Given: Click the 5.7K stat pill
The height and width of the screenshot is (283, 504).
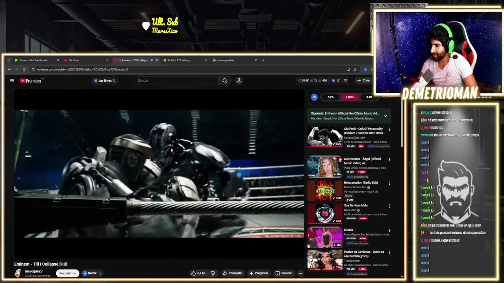Looking at the screenshot, I should pyautogui.click(x=369, y=97).
